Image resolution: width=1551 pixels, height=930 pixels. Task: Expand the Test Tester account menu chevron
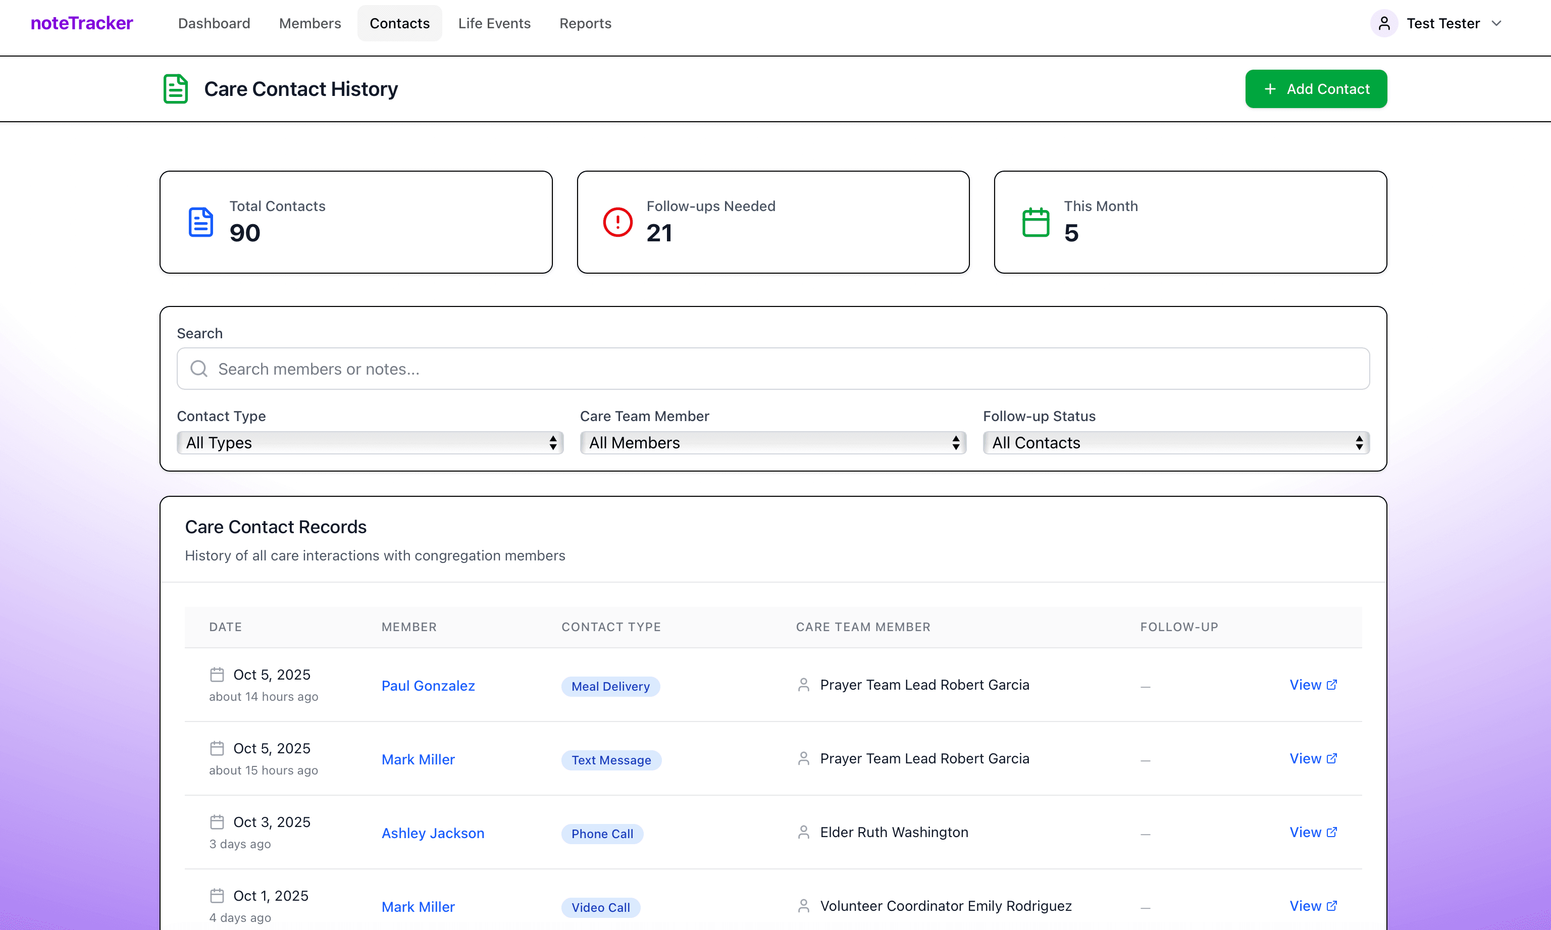point(1497,23)
